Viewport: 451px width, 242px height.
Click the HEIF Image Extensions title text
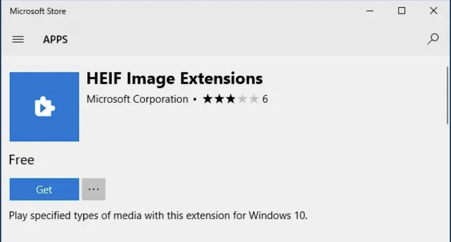(x=174, y=78)
